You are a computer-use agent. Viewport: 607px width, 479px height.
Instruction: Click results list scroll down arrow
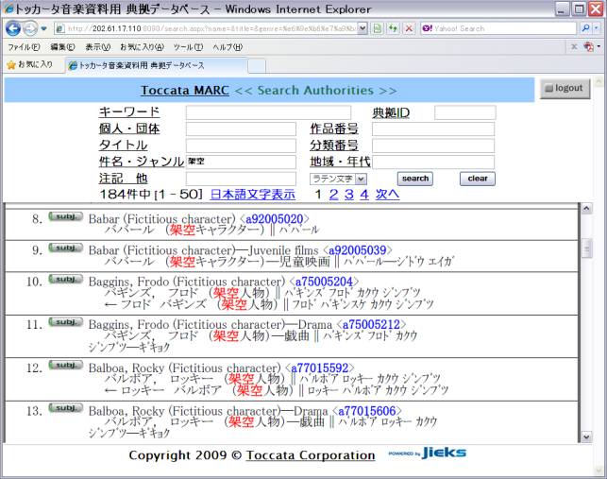[x=586, y=436]
